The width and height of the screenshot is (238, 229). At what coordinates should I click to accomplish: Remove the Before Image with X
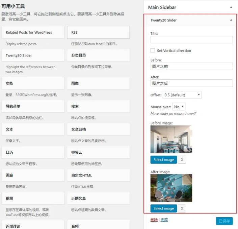click(182, 160)
